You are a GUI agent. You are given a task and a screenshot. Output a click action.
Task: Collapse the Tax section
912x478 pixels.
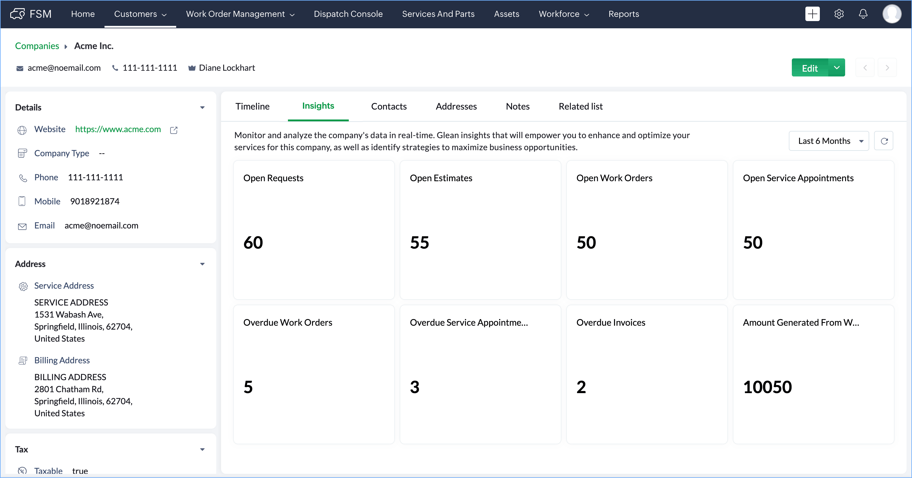(202, 449)
